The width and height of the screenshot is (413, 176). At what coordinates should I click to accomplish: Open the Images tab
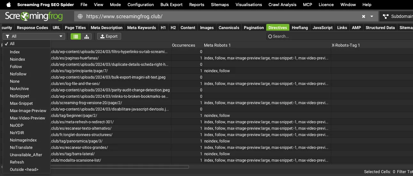coord(207,27)
